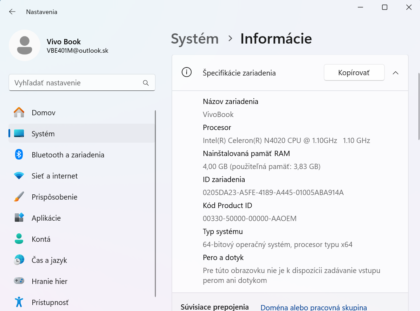Open Bluetooth a zariadenia settings
The image size is (420, 311).
point(19,155)
